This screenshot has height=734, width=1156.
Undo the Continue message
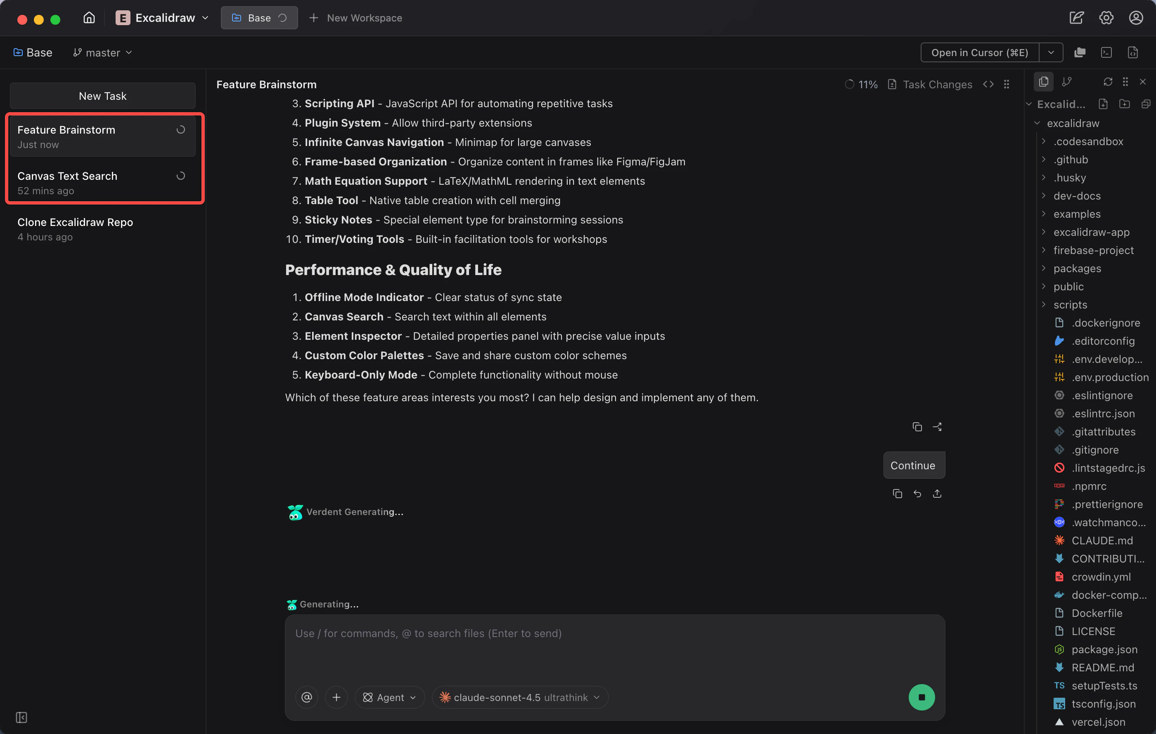pos(917,493)
